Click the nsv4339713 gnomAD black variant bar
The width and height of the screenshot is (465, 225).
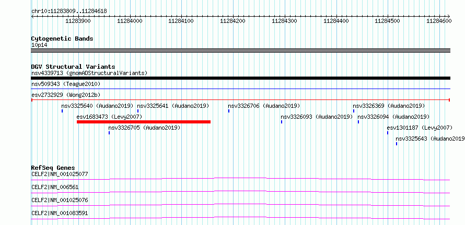tap(240, 78)
